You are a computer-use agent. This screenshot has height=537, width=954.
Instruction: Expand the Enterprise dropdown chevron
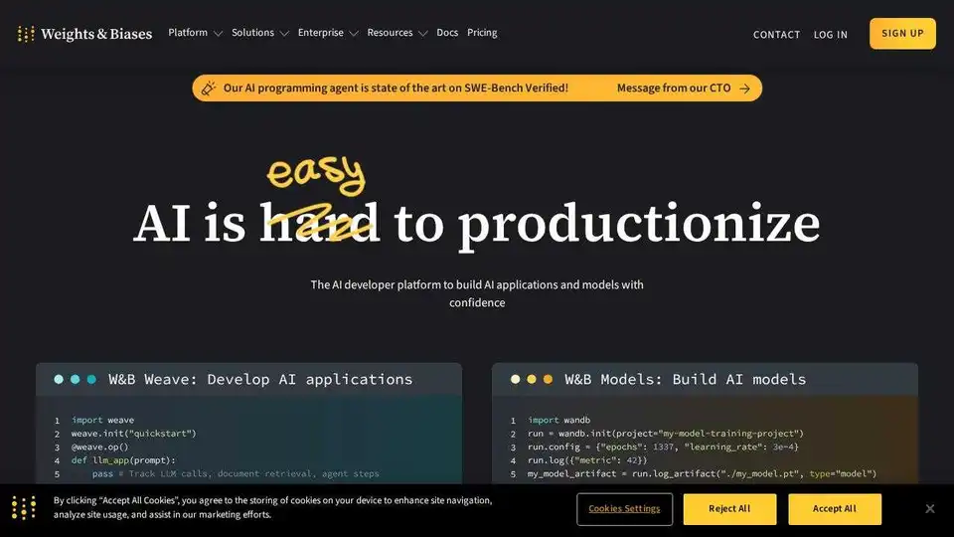(354, 34)
